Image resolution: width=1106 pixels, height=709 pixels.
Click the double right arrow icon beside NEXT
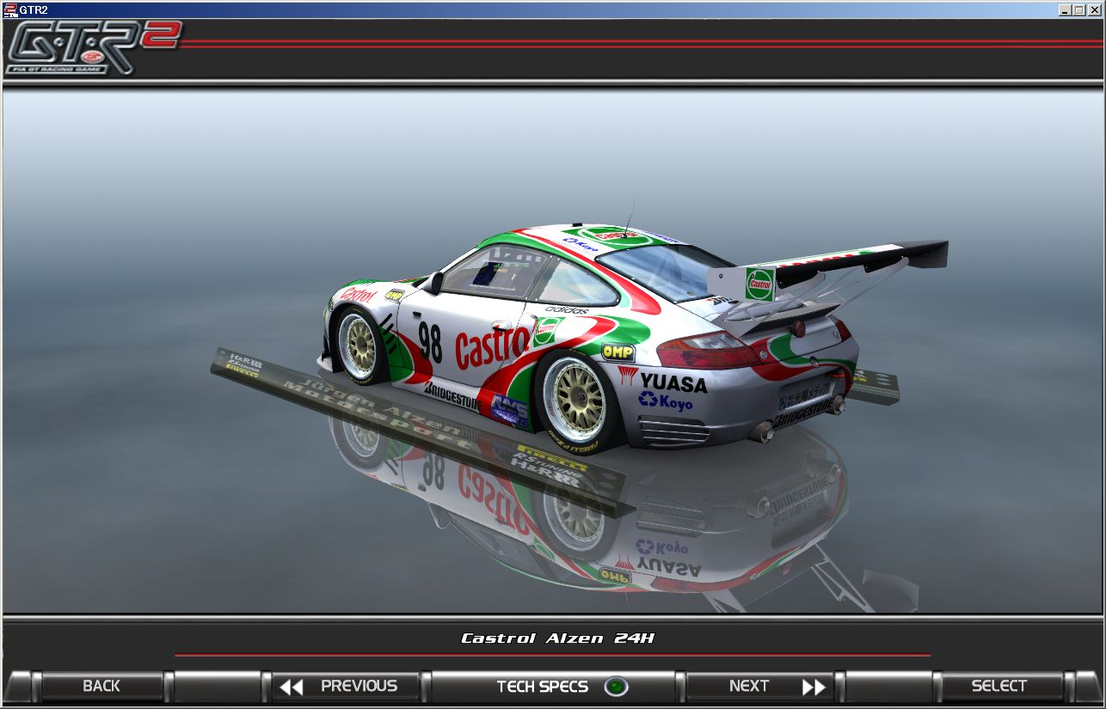click(x=814, y=687)
